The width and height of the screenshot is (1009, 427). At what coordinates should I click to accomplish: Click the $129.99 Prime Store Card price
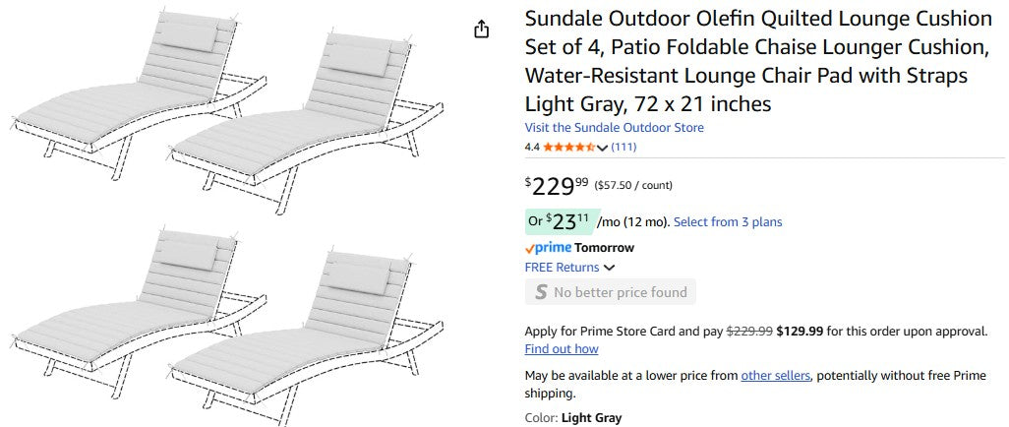coord(800,332)
